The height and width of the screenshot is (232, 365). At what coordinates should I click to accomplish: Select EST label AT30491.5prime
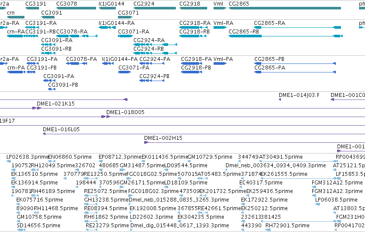click(x=281, y=157)
